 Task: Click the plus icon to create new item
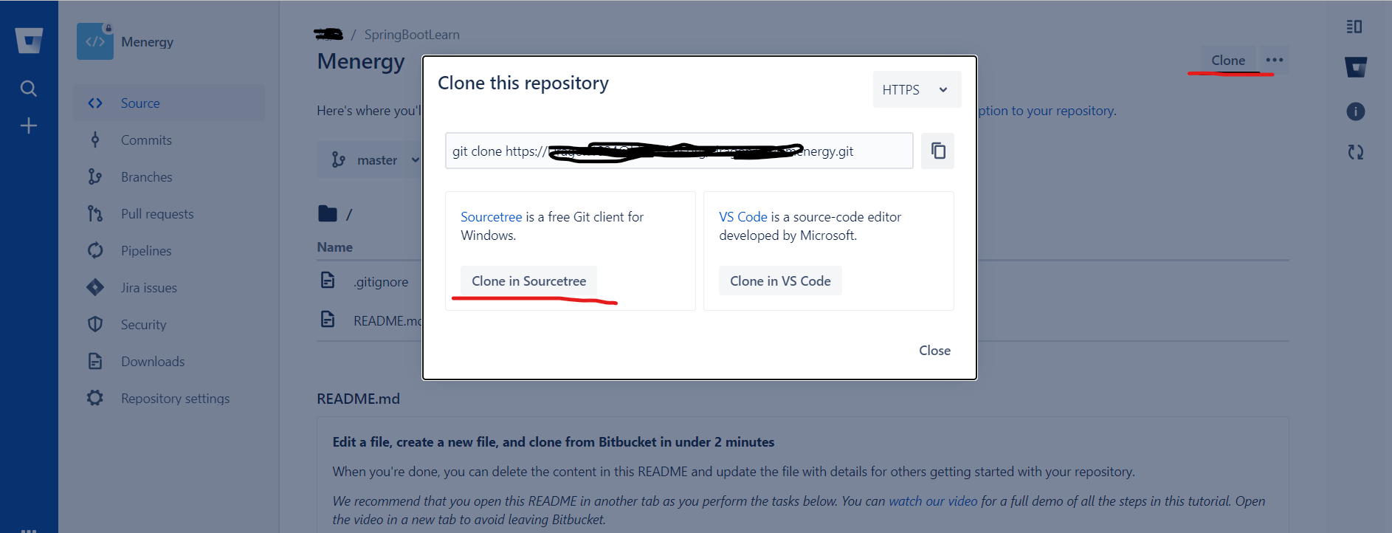(28, 125)
